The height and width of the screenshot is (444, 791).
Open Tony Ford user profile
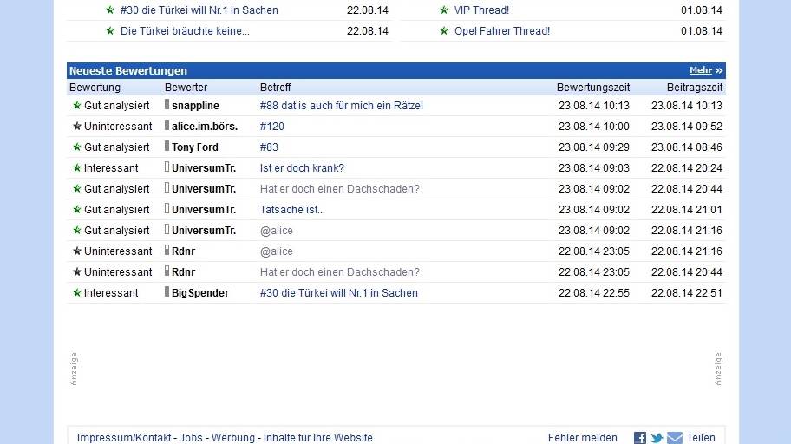pyautogui.click(x=195, y=147)
